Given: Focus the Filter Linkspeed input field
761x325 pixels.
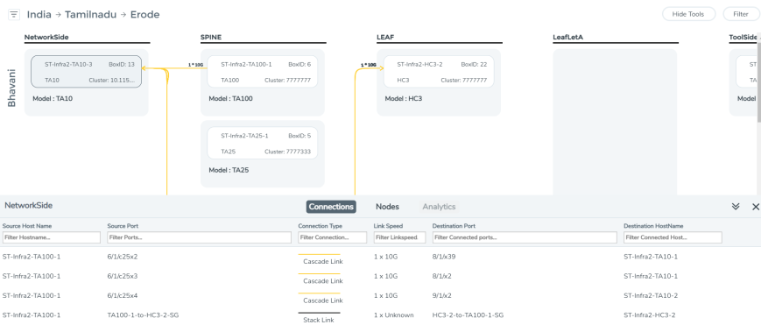Looking at the screenshot, I should click(x=399, y=237).
